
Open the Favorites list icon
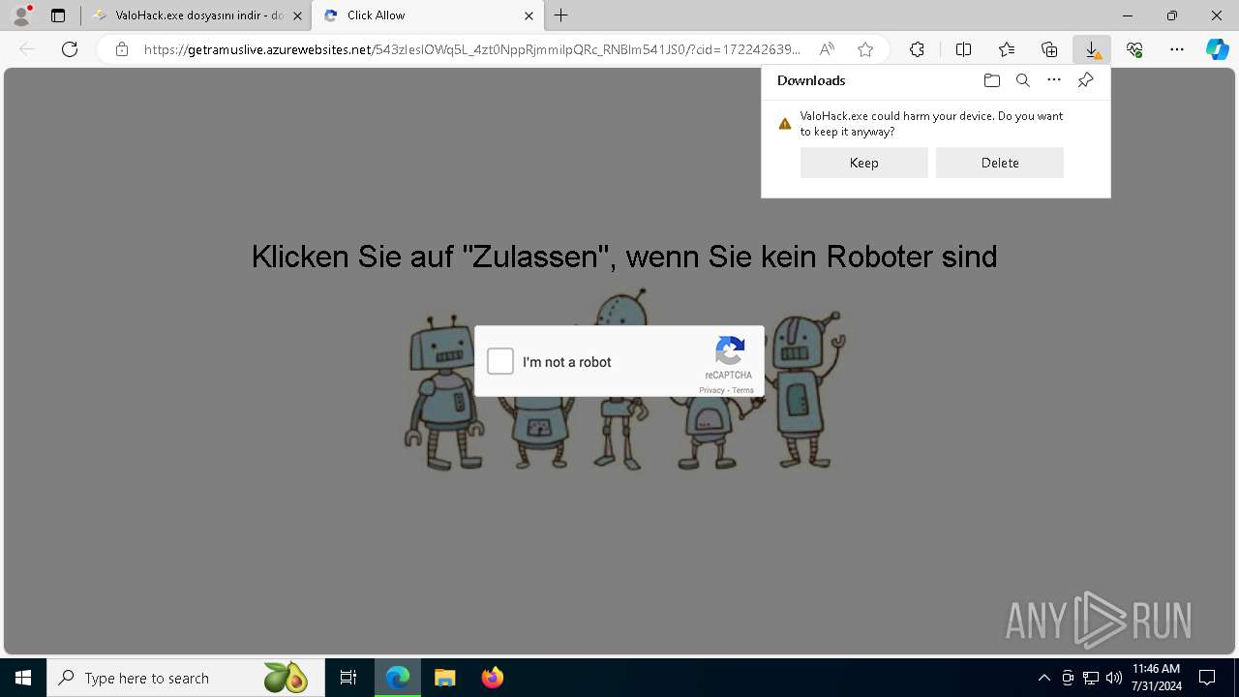(1007, 49)
